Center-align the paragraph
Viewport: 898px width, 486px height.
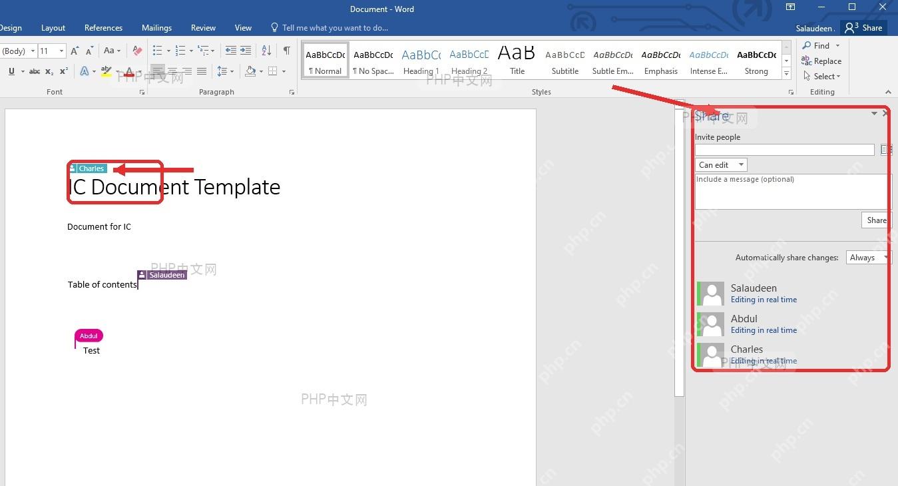(172, 71)
